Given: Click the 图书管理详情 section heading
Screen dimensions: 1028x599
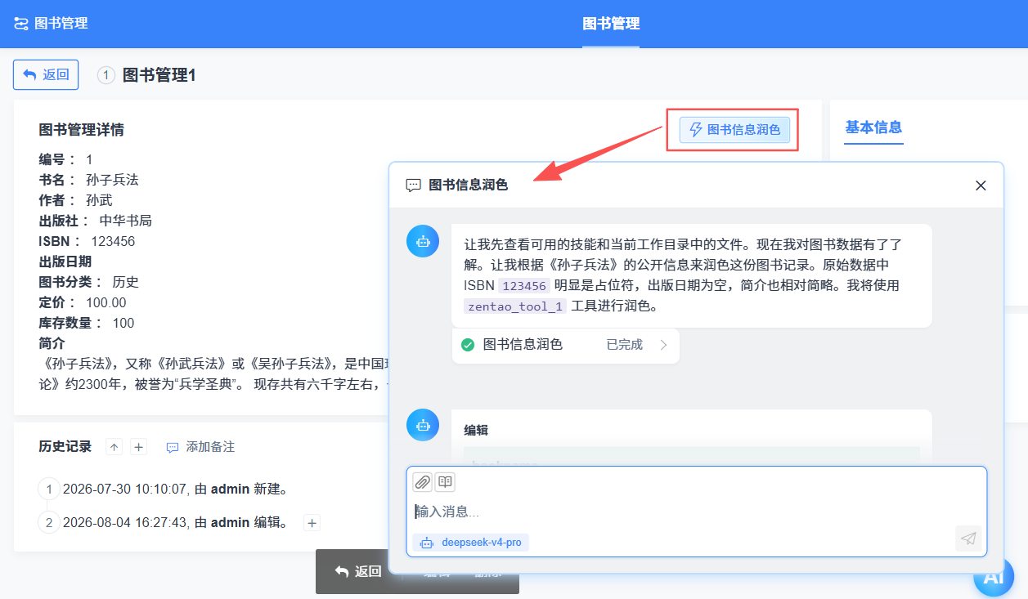Looking at the screenshot, I should coord(82,130).
